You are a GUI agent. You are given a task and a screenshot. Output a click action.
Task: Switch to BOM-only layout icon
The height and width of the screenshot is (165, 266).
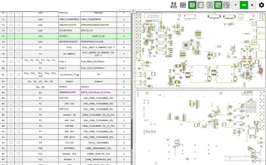click(x=210, y=5)
